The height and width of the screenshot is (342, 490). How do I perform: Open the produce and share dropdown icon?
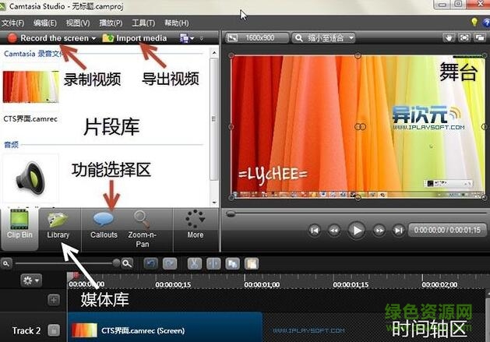[187, 38]
